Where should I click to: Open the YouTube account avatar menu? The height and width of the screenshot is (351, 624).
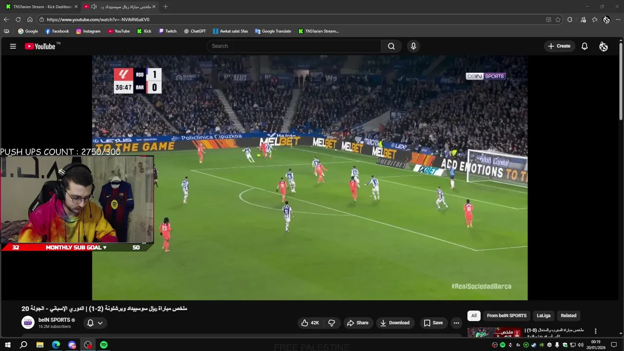(x=604, y=46)
